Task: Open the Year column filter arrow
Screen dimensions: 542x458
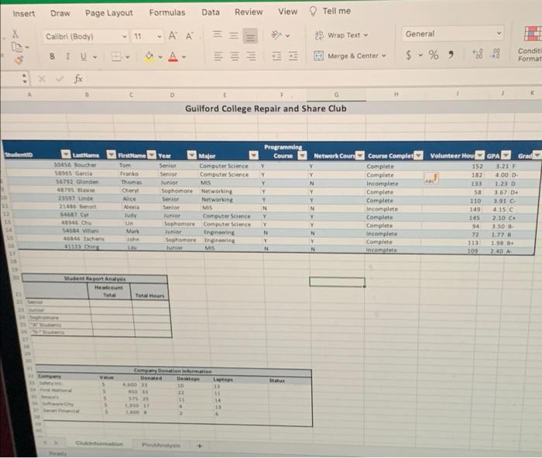Action: point(191,155)
